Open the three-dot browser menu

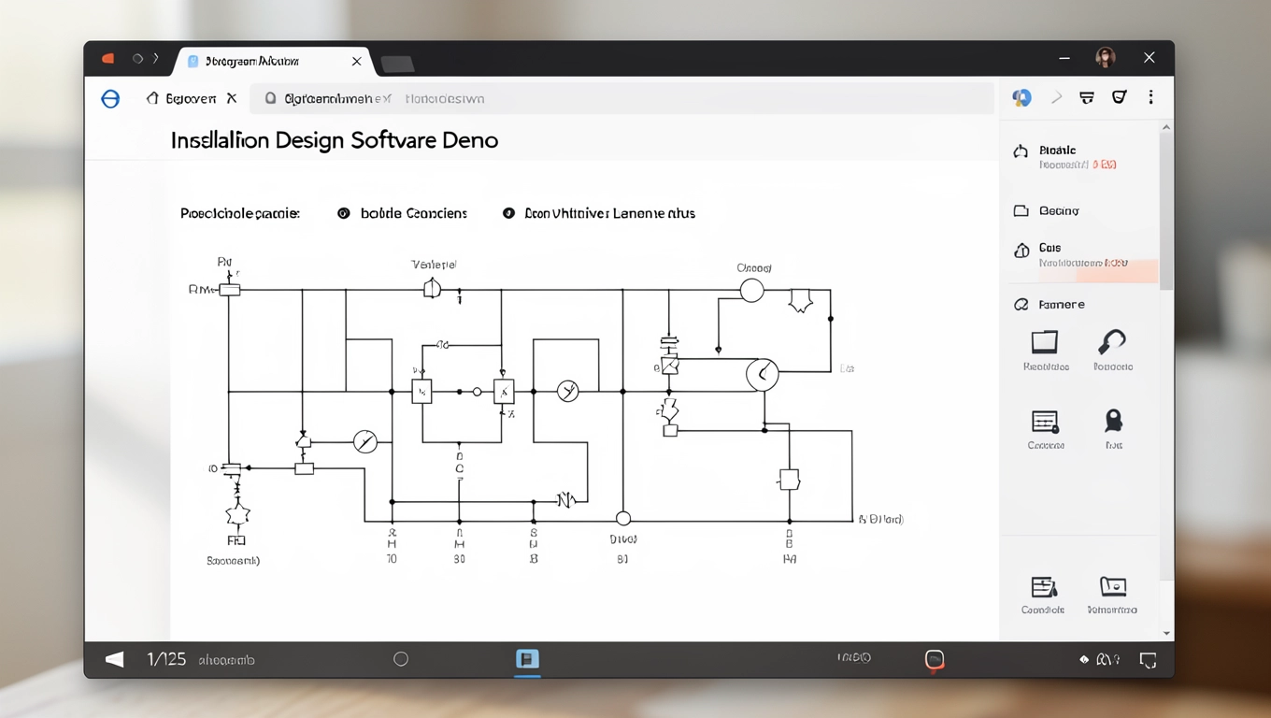click(1150, 97)
